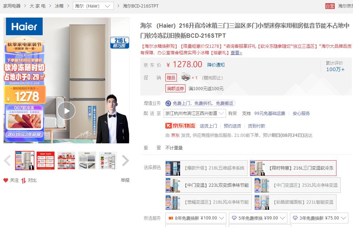Click the 满额返券 coupon button
This screenshot has width=353, height=227.
175,88
